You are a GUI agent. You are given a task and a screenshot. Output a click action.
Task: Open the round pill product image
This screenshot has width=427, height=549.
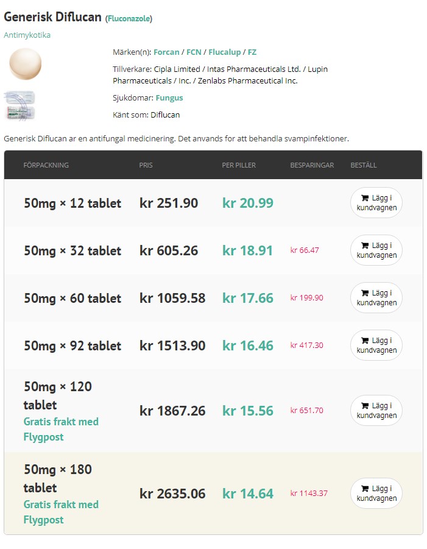point(25,64)
